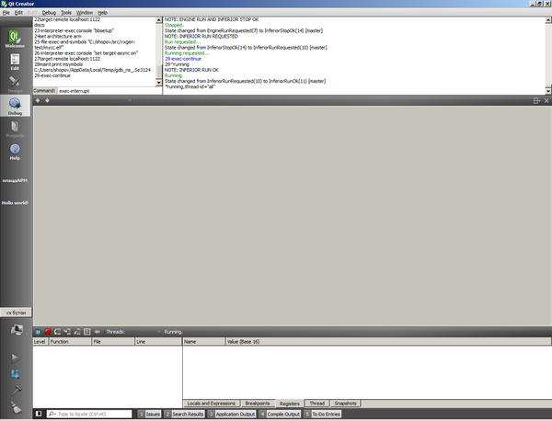Click the Start Debugging icon

(x=16, y=374)
